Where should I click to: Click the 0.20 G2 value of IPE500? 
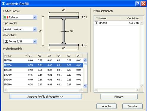40,70
